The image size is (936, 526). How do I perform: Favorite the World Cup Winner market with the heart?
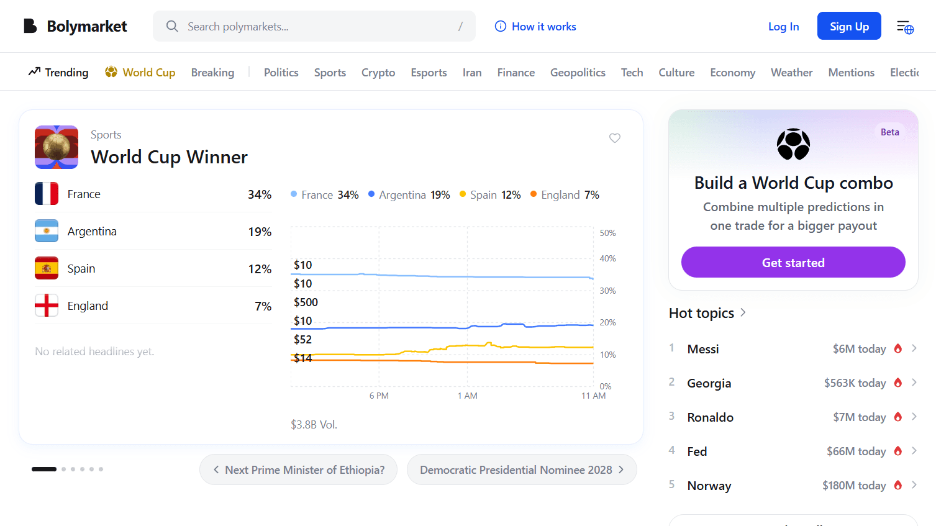615,138
